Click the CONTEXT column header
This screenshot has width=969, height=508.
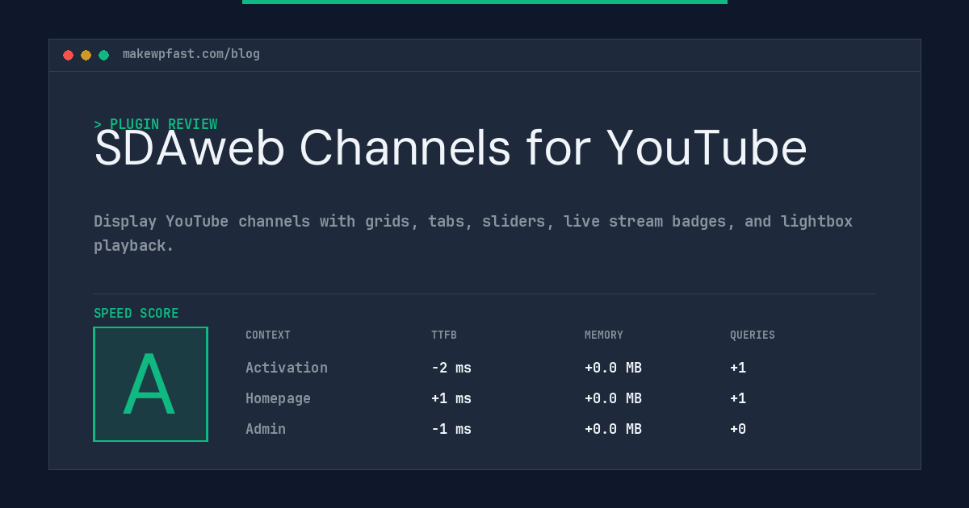click(x=268, y=335)
